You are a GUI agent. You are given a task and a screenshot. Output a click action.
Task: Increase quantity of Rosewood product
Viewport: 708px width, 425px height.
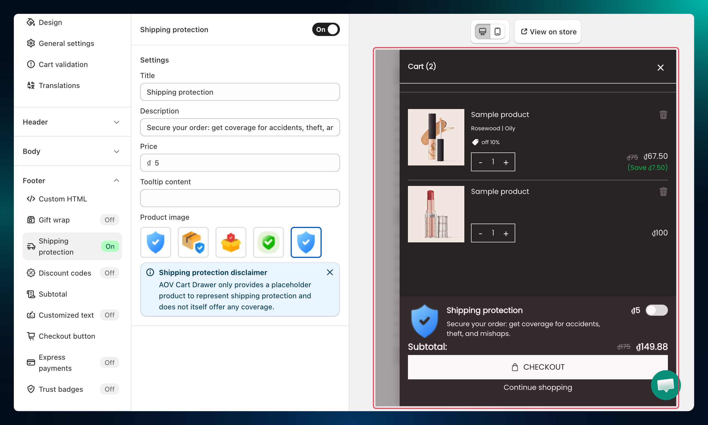506,162
